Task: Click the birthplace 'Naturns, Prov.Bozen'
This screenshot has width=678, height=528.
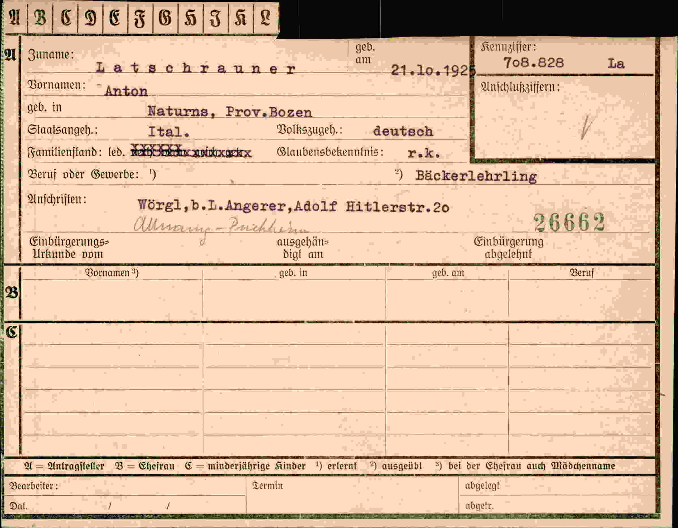Action: (x=230, y=112)
